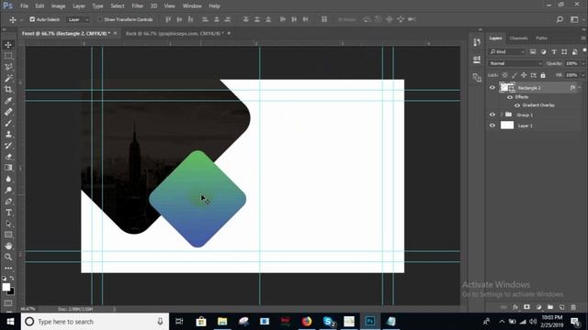
Task: Hide Layer 1 visibility
Action: [492, 126]
